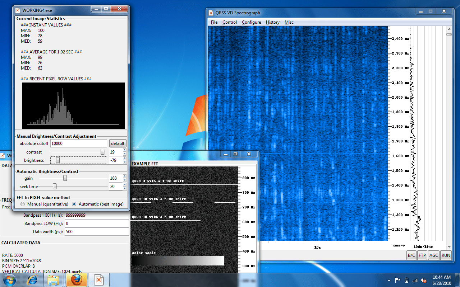Image resolution: width=460 pixels, height=287 pixels.
Task: Open the Action Center flag icon
Action: (x=398, y=280)
